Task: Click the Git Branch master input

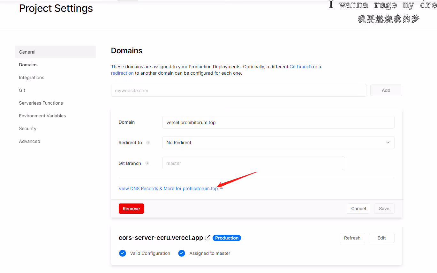Action: coord(254,163)
